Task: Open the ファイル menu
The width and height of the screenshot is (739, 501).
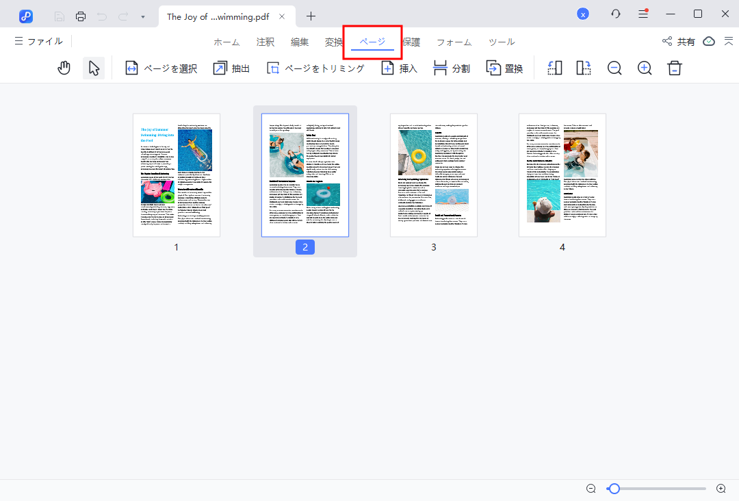Action: point(38,42)
